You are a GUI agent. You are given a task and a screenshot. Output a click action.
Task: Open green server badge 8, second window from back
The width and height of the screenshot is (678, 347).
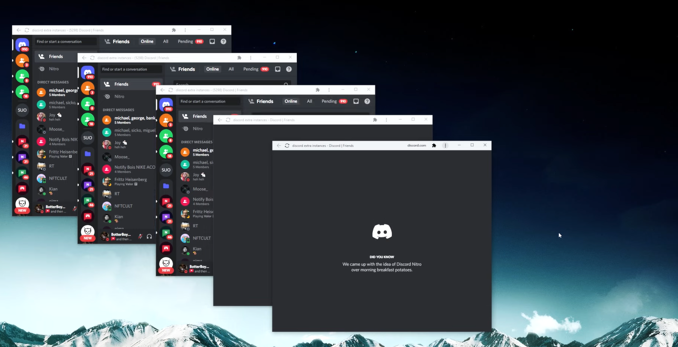point(88,104)
